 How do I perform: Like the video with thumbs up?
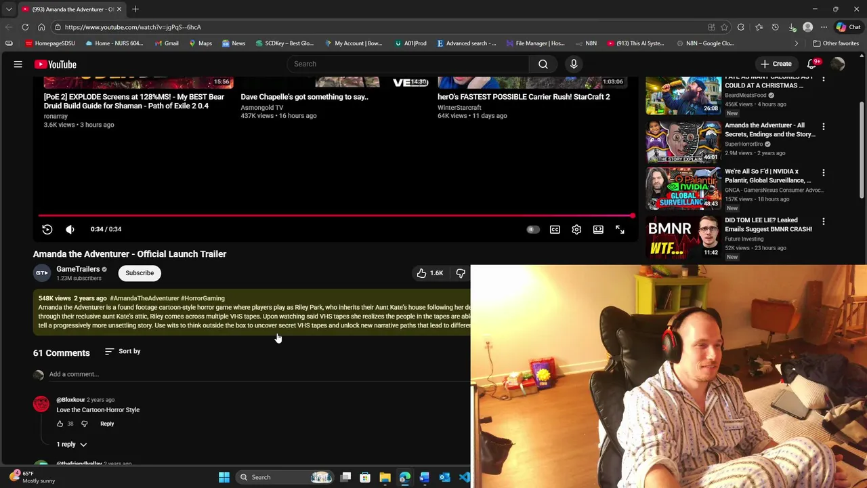(429, 273)
